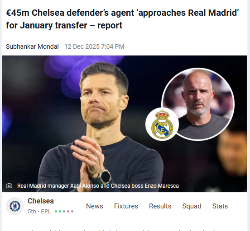Open the Squad tab
This screenshot has width=250, height=231.
tap(192, 206)
